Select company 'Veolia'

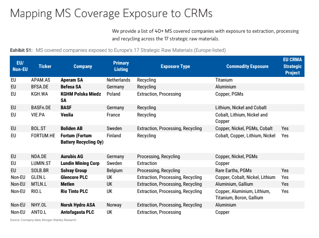click(x=67, y=115)
